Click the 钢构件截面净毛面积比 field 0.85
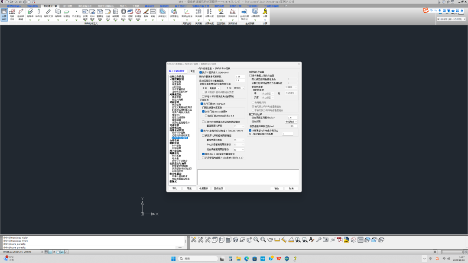This screenshot has height=263, width=468. click(x=239, y=77)
